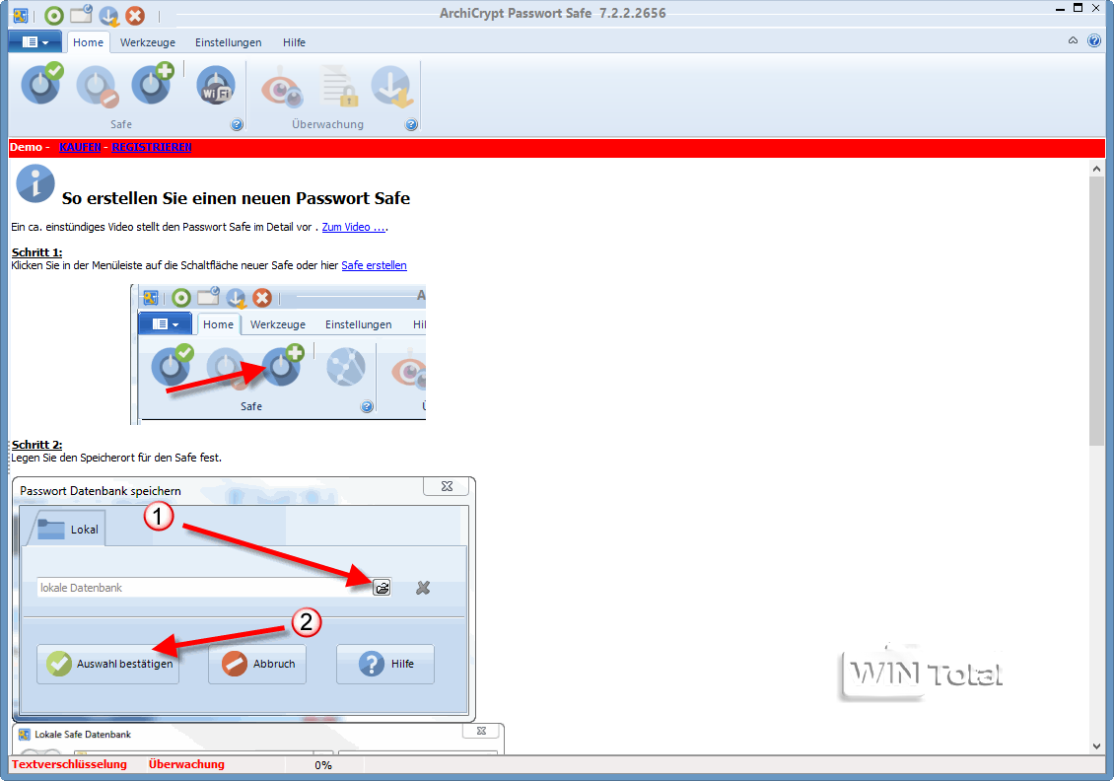
Task: Click Überwachung in the status bar
Action: coord(186,764)
